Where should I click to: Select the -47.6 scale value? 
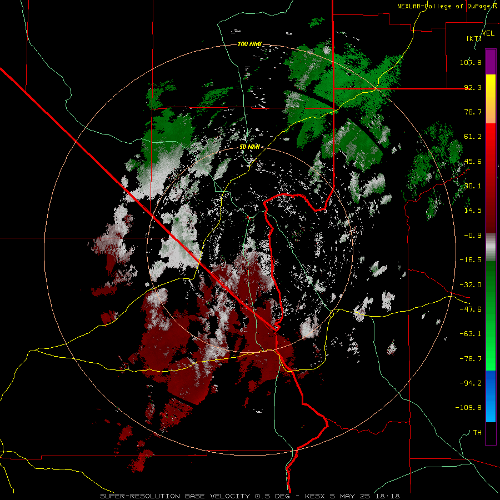pyautogui.click(x=471, y=309)
